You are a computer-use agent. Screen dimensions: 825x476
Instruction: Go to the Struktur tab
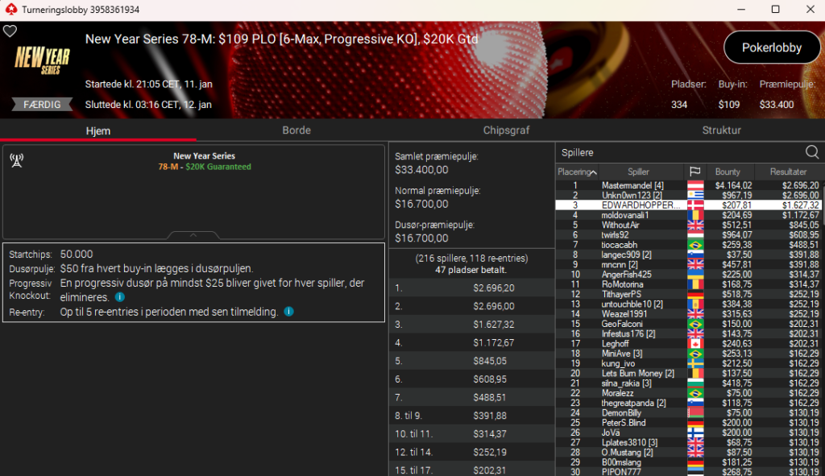pos(721,130)
